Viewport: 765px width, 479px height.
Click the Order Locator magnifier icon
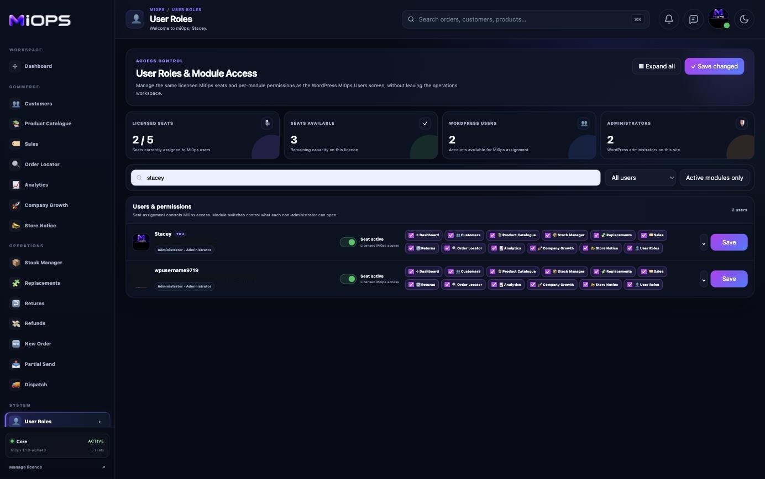(15, 164)
